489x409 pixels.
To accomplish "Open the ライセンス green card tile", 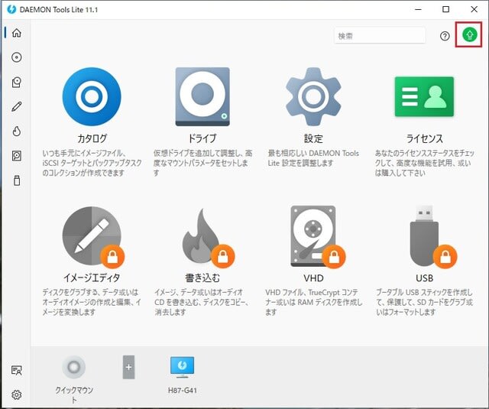I will tap(424, 97).
